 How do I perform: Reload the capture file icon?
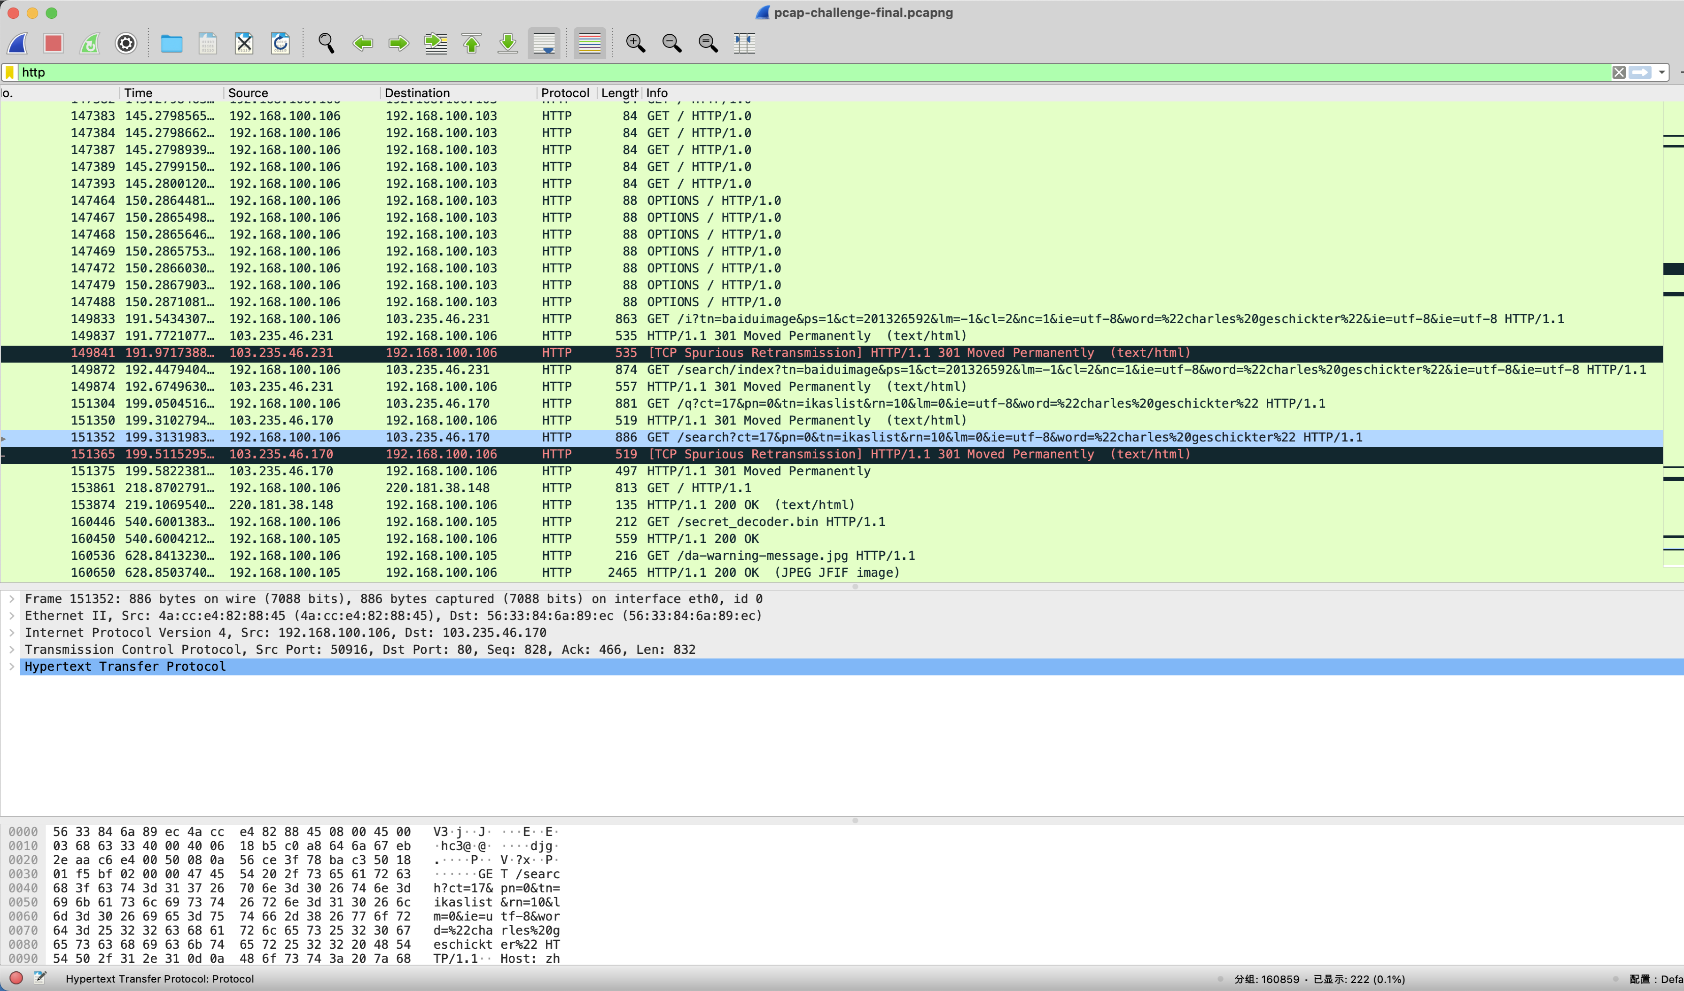[x=281, y=43]
